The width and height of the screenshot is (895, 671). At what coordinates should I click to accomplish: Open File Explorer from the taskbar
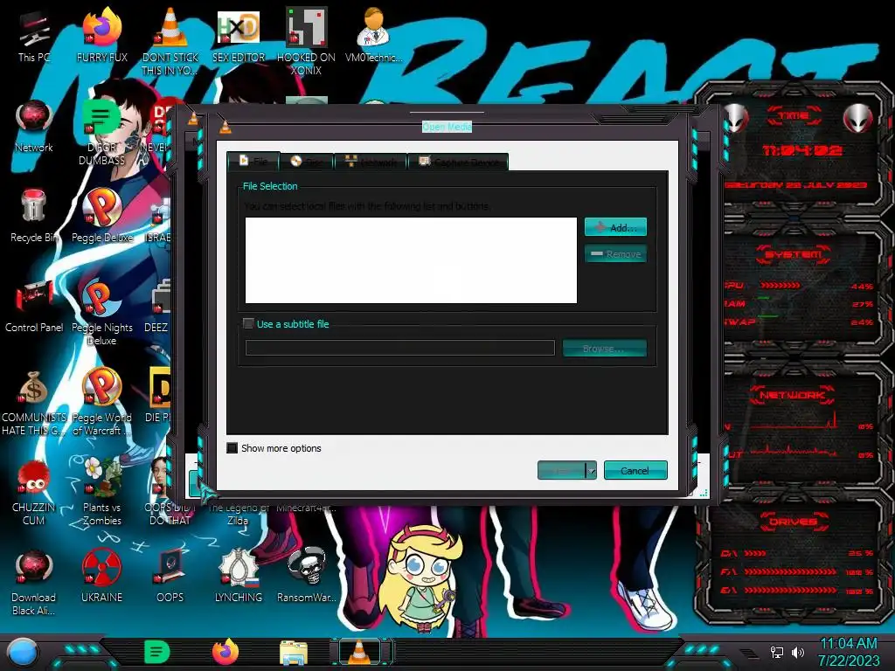pyautogui.click(x=294, y=653)
